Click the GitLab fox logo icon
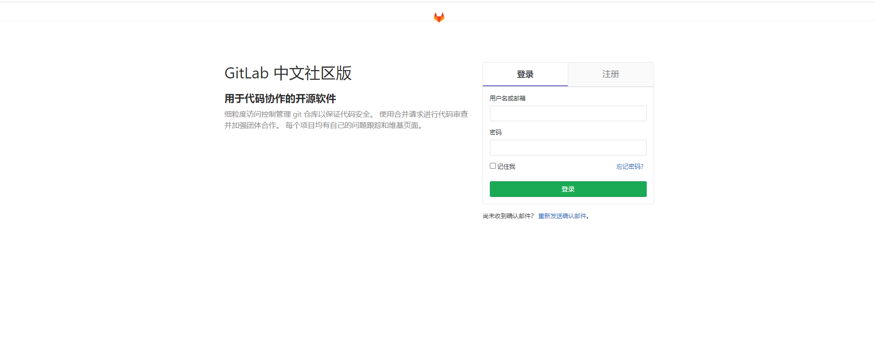 coord(439,18)
